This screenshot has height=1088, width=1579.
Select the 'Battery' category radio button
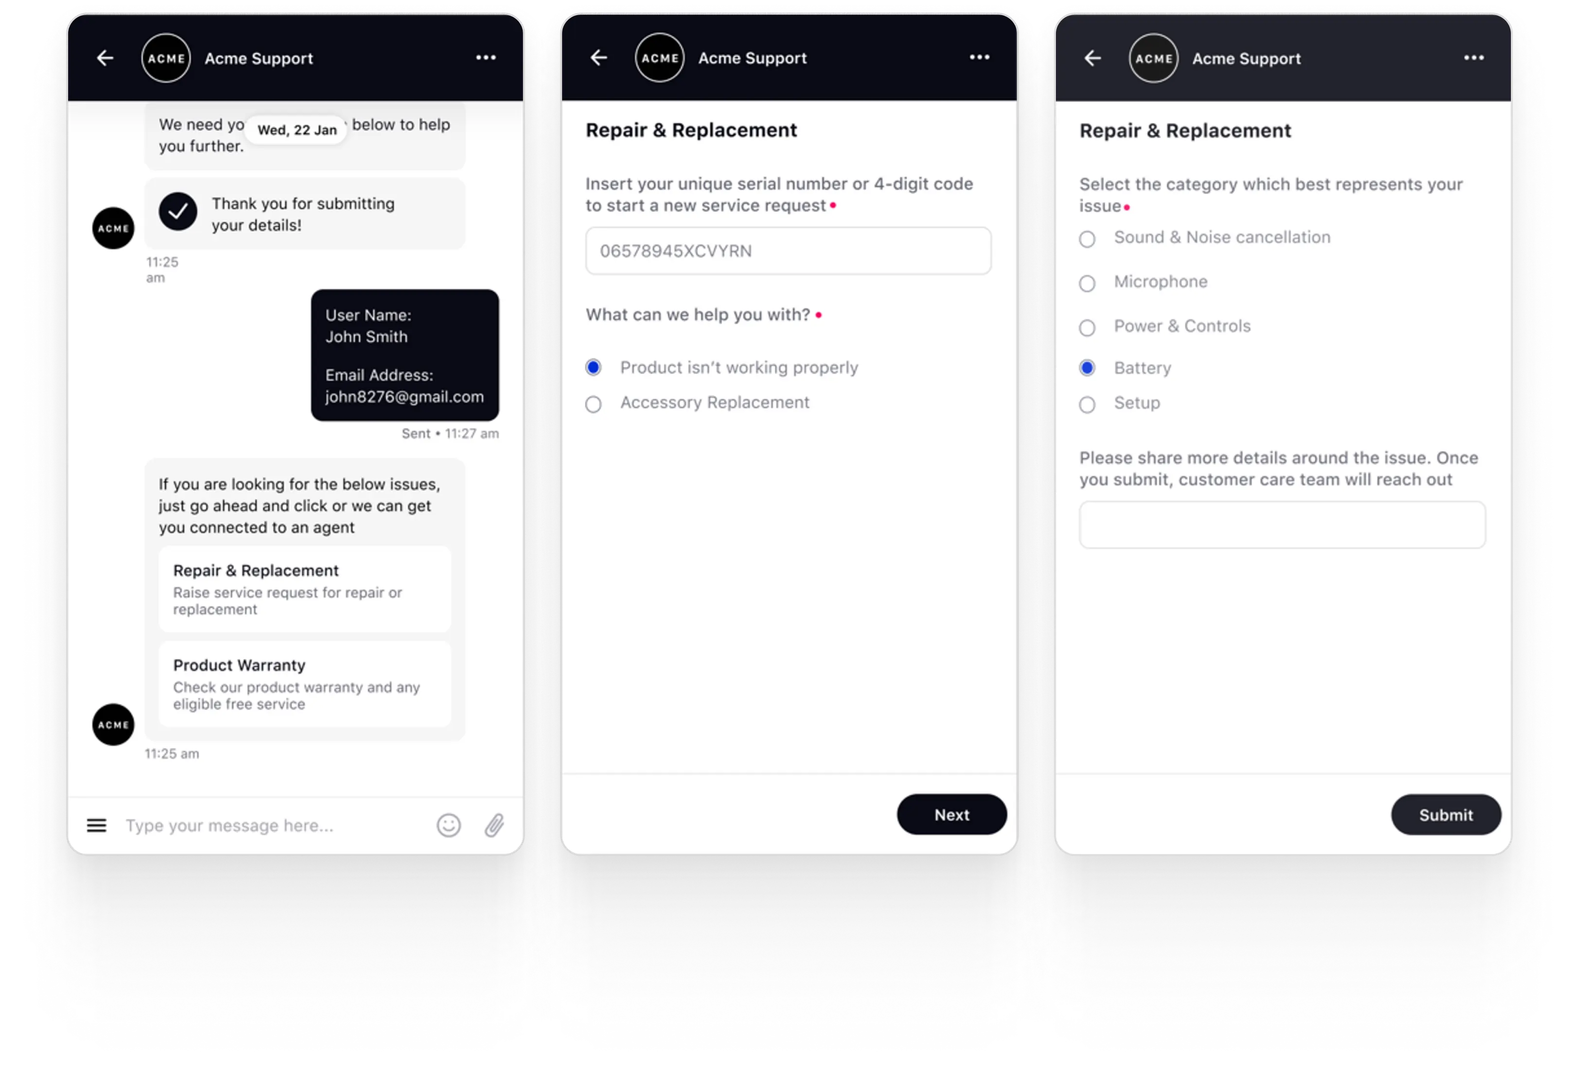click(1086, 366)
